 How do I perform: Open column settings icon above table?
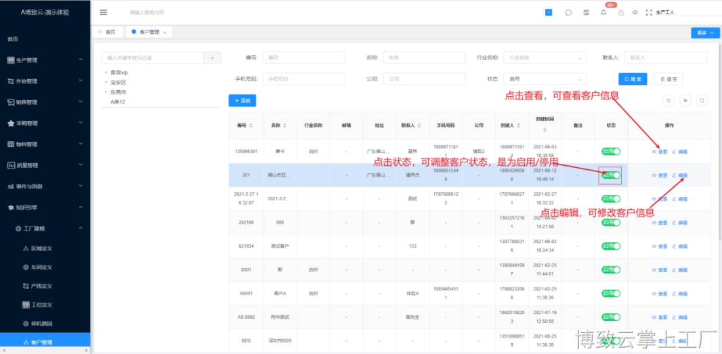[x=685, y=100]
